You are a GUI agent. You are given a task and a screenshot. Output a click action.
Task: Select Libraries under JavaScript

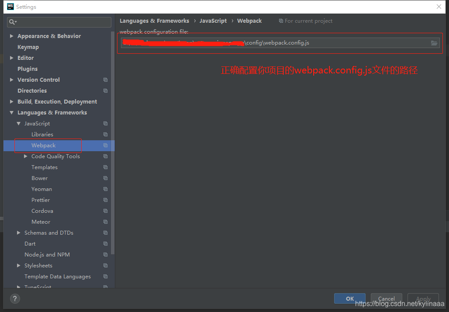click(x=42, y=134)
